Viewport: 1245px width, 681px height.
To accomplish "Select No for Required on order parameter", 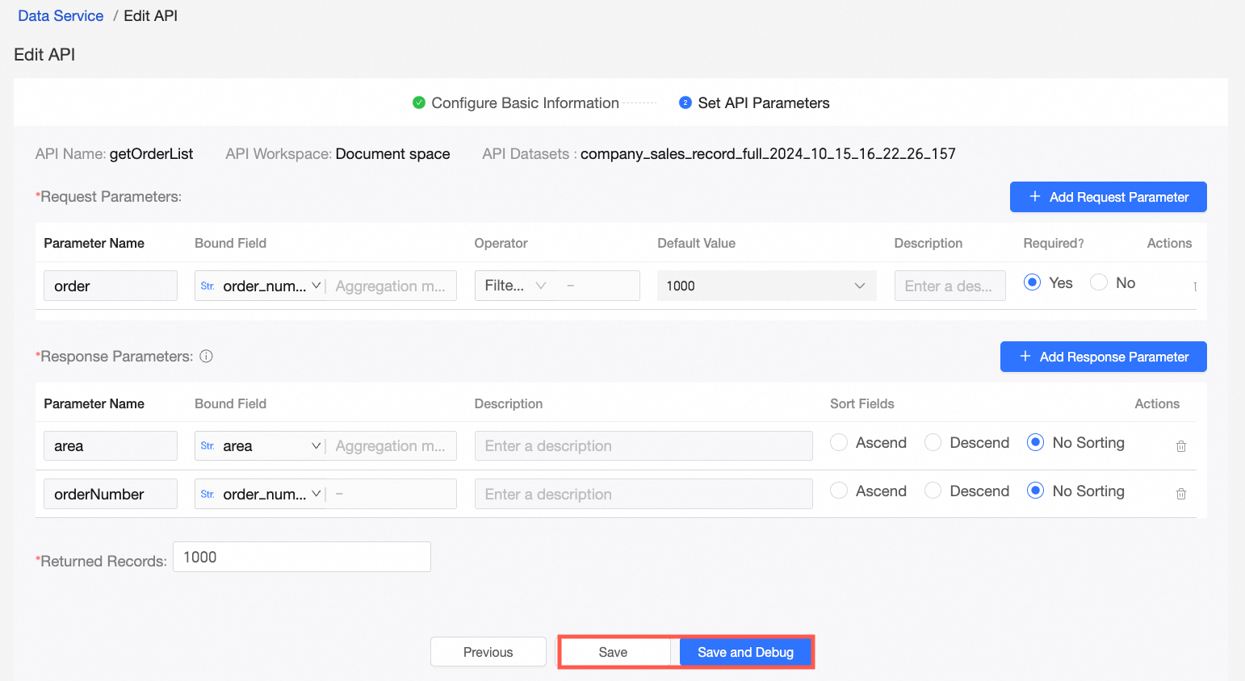I will [x=1099, y=282].
